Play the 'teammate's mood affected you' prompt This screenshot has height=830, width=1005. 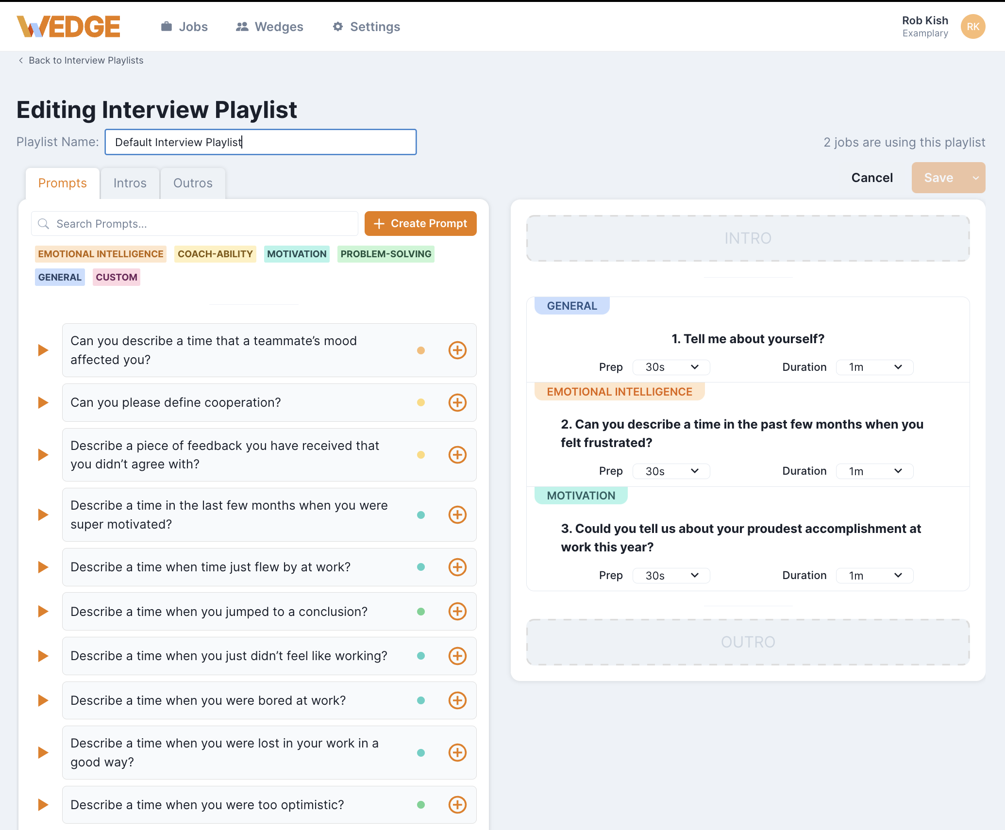43,350
